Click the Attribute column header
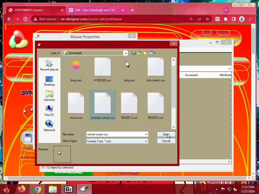Viewport: 259px width, 194px height. pyautogui.click(x=225, y=75)
